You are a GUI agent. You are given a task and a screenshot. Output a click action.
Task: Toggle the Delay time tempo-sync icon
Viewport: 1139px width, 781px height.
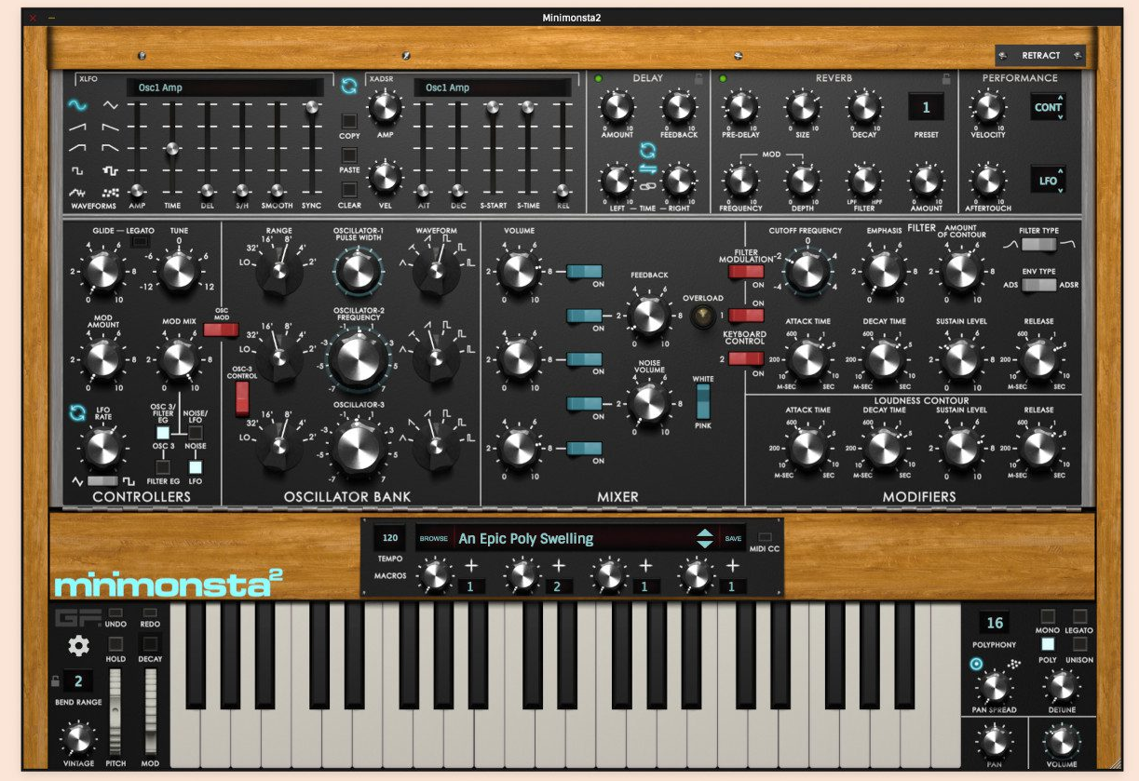point(647,150)
